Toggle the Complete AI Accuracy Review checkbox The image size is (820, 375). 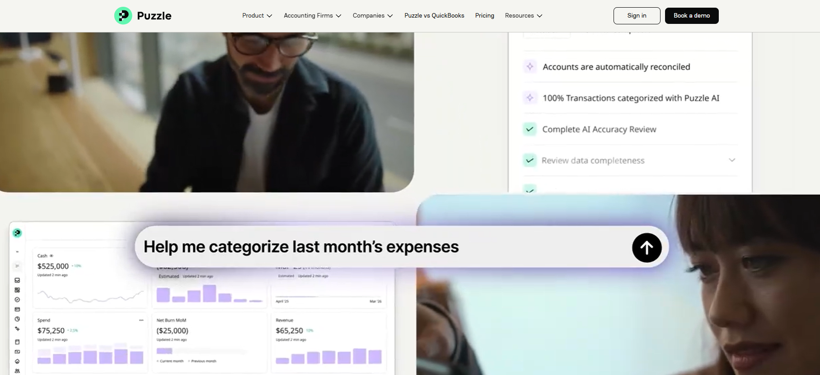pos(529,129)
